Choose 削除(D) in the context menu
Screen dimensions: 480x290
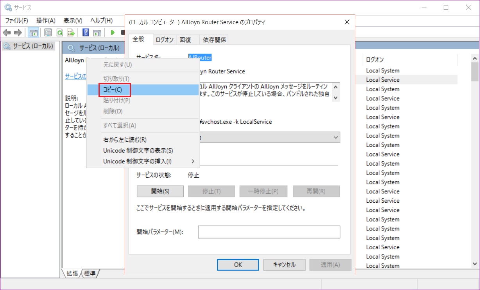click(143, 112)
